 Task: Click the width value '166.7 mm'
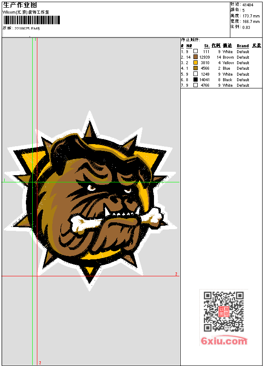tap(251, 22)
